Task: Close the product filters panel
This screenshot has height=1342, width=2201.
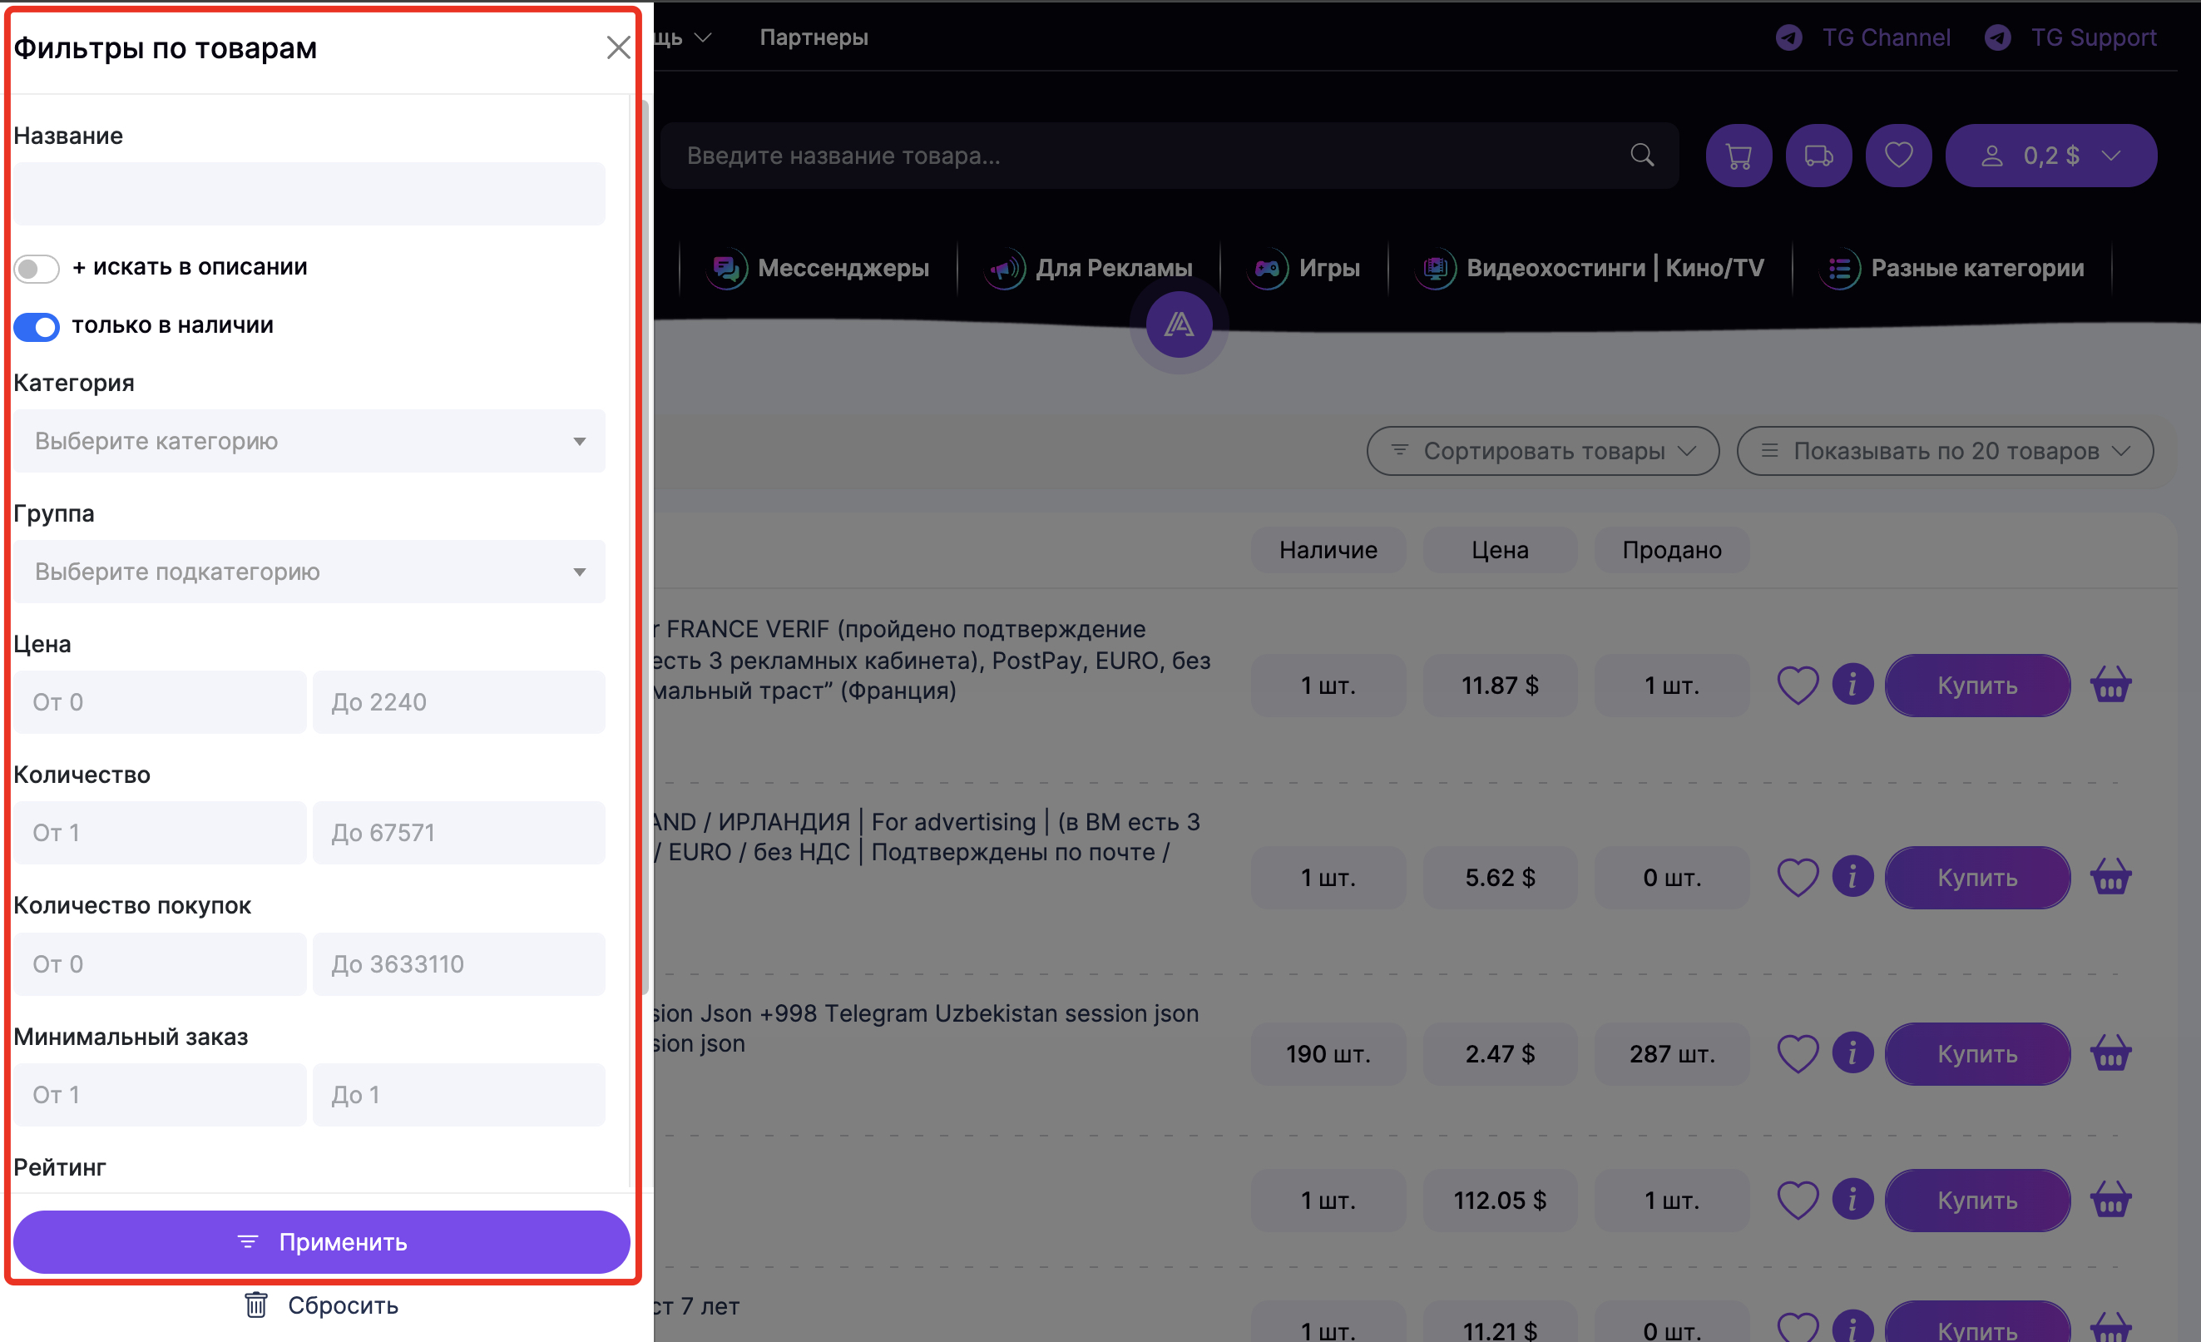Action: [x=618, y=47]
